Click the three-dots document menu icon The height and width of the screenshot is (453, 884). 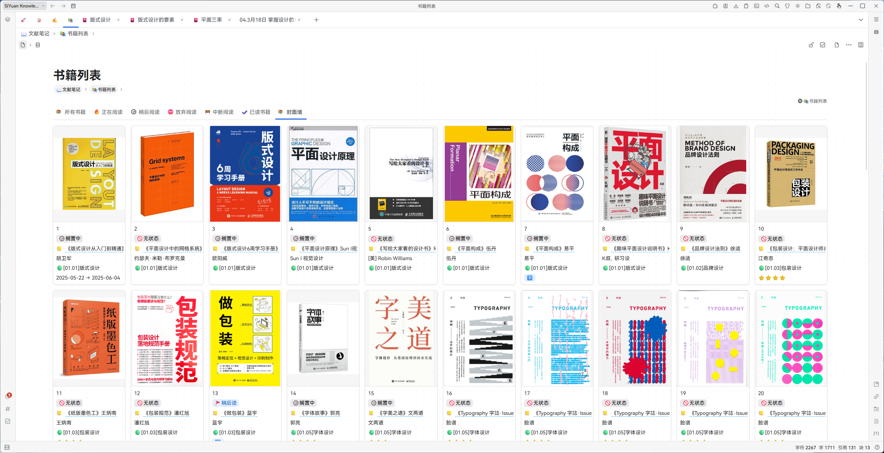(x=849, y=45)
